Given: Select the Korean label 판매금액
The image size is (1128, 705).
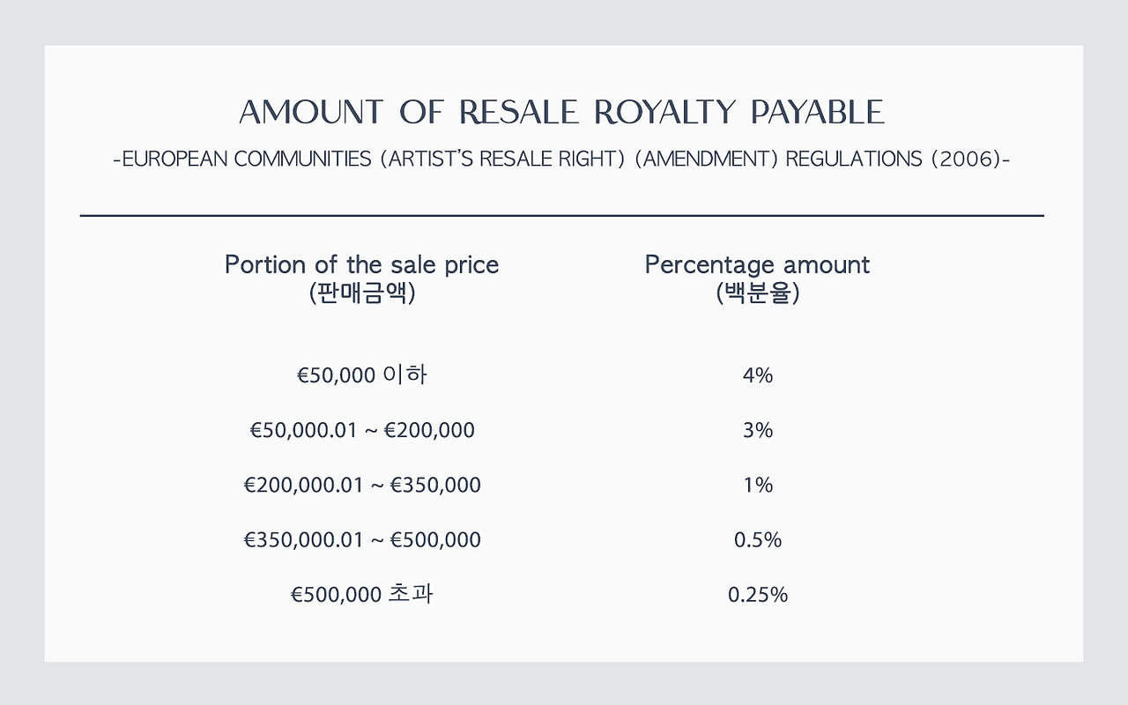Looking at the screenshot, I should pos(361,293).
